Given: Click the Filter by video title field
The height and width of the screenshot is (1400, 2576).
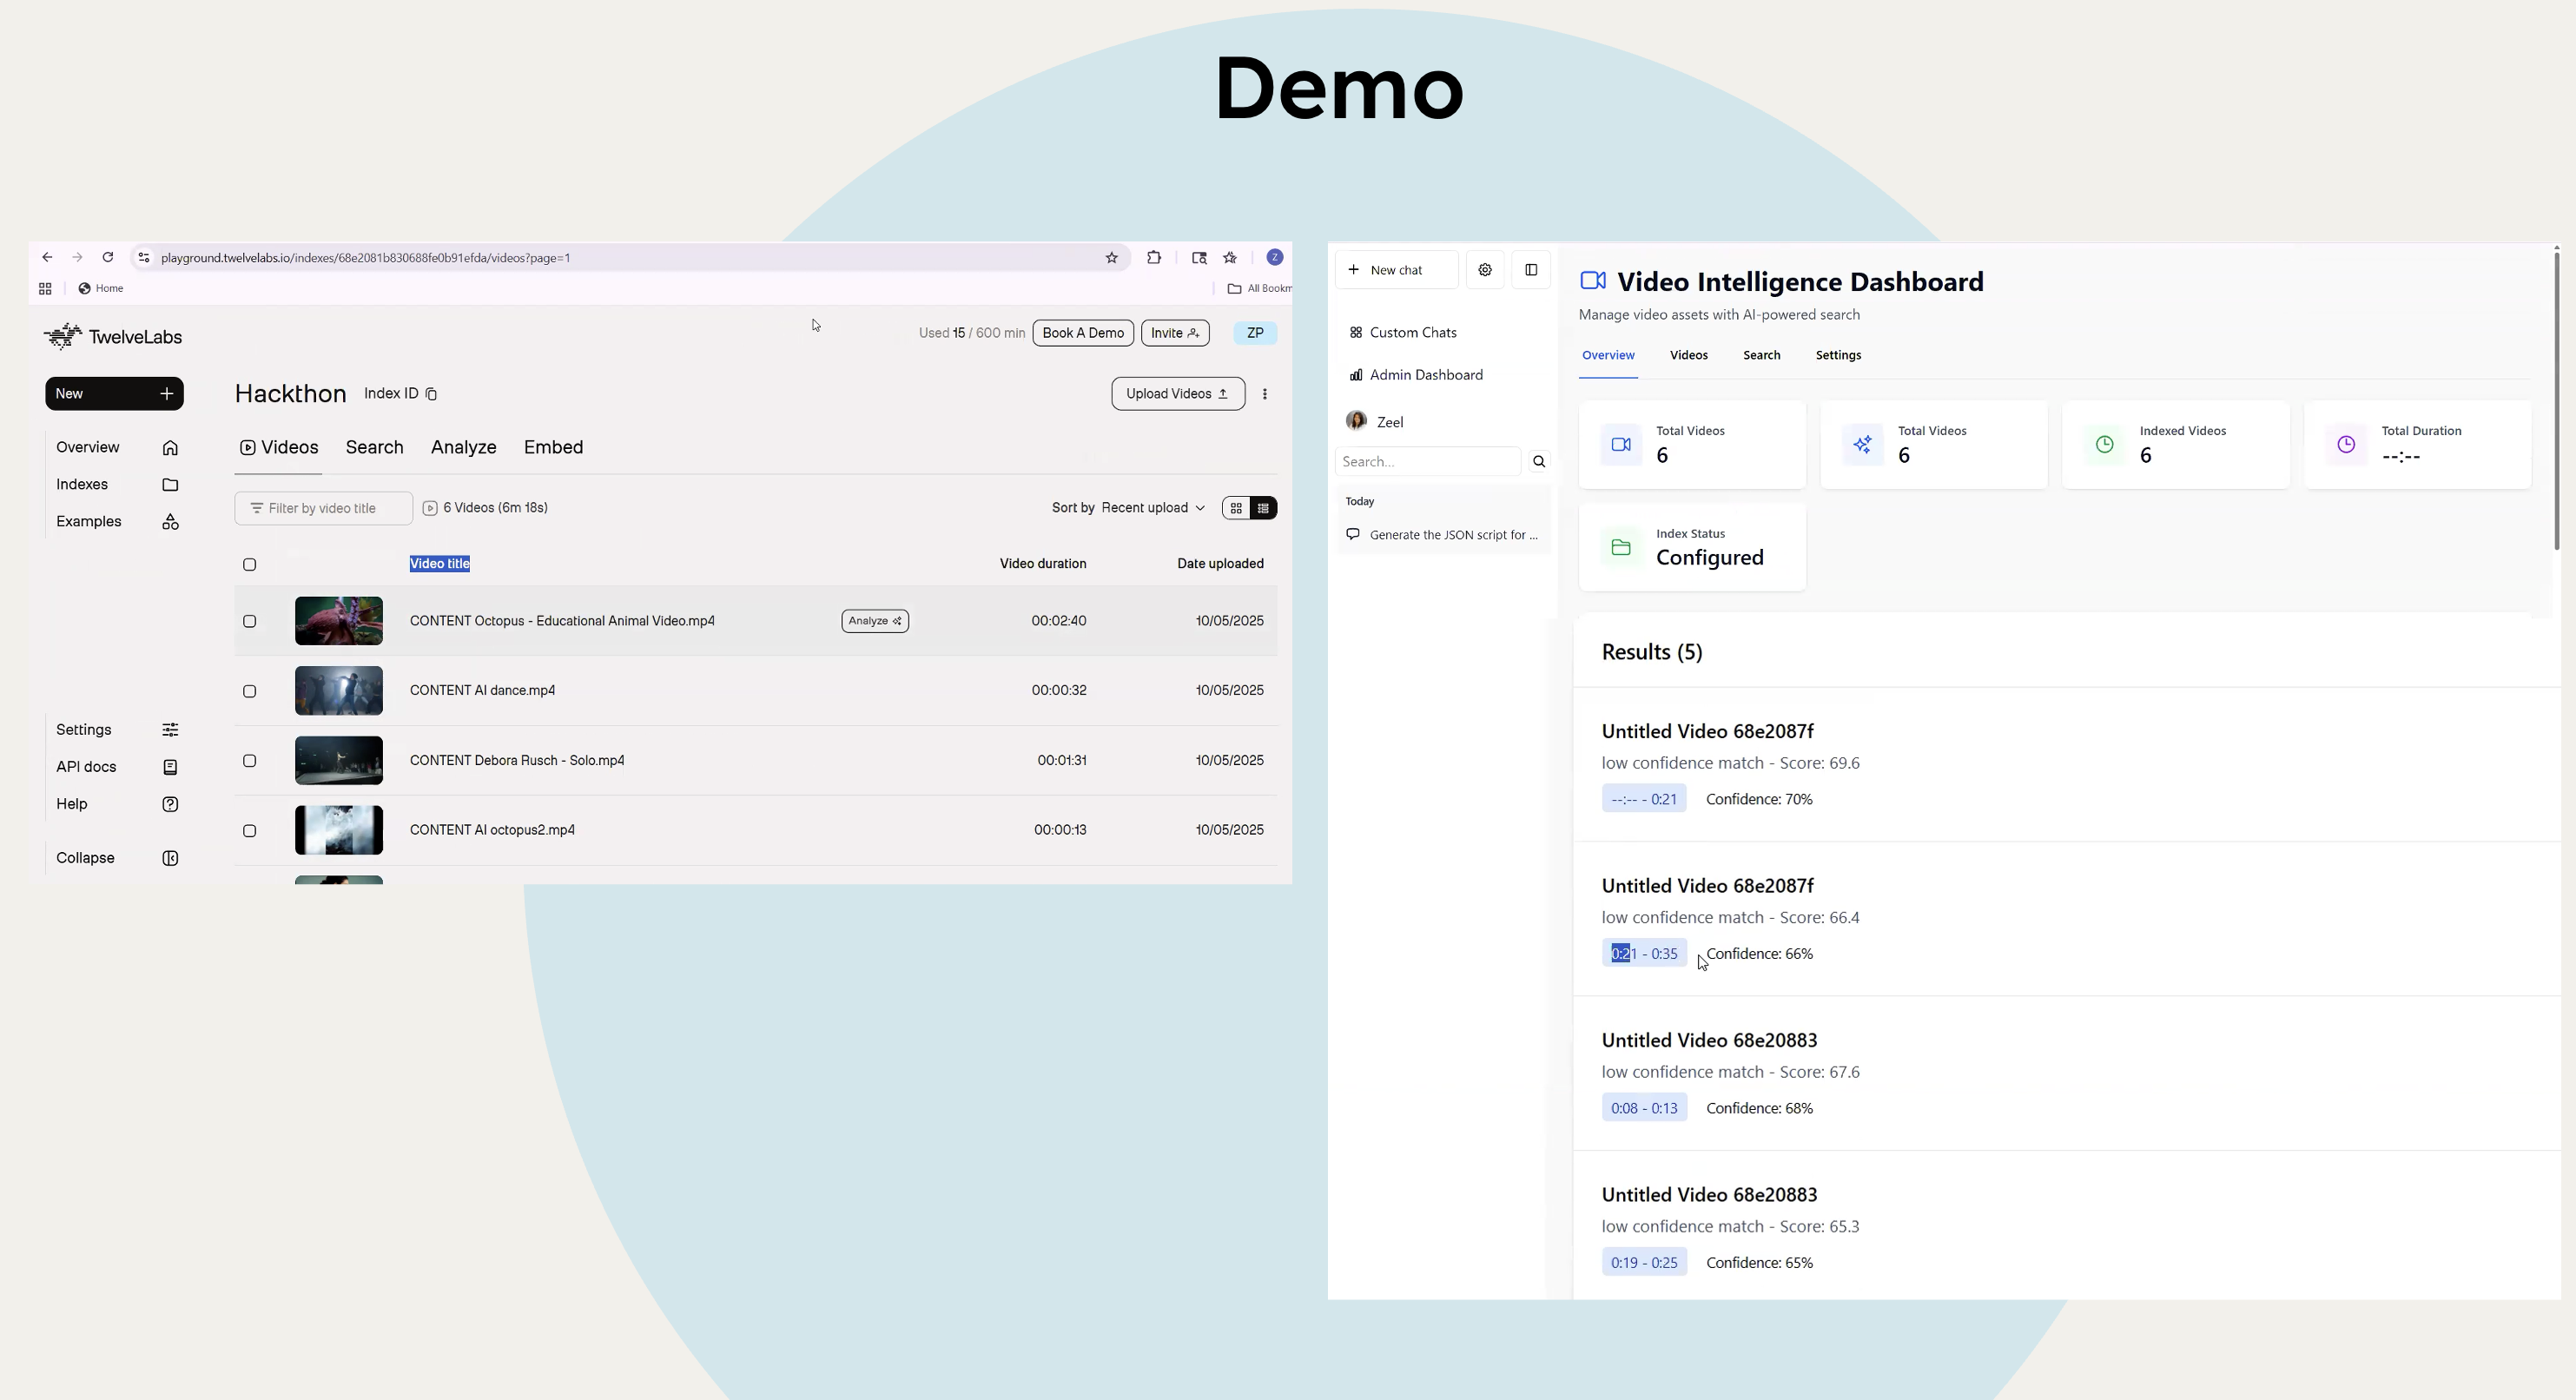Looking at the screenshot, I should (323, 508).
